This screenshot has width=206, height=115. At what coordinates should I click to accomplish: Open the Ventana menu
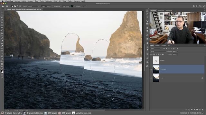point(77,1)
